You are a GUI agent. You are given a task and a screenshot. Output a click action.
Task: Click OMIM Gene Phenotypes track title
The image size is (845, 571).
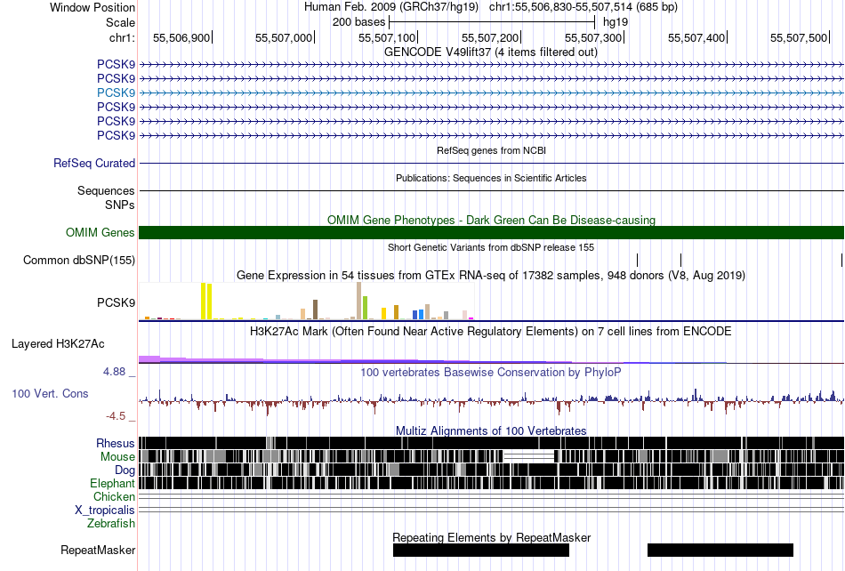tap(492, 220)
